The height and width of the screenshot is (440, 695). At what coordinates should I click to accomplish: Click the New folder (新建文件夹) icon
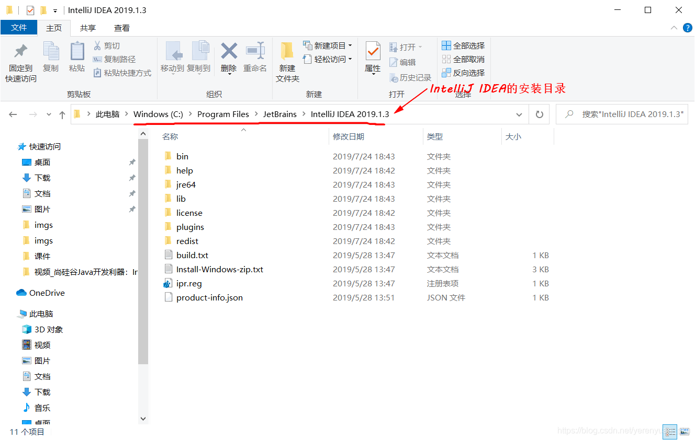[287, 51]
